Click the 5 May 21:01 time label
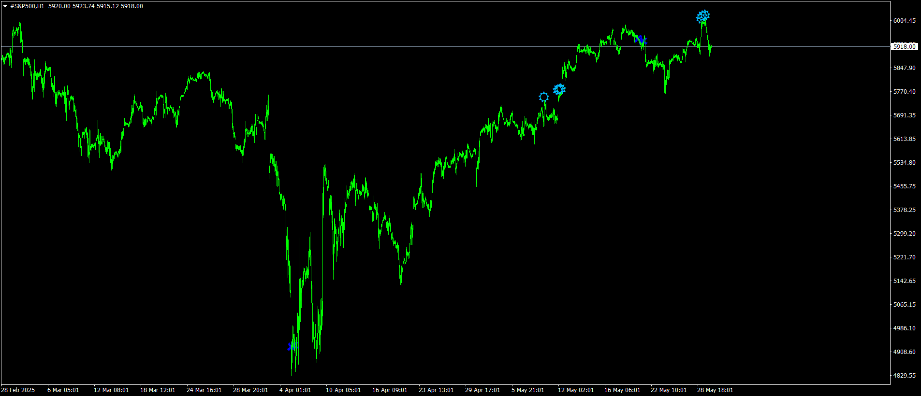 point(527,390)
